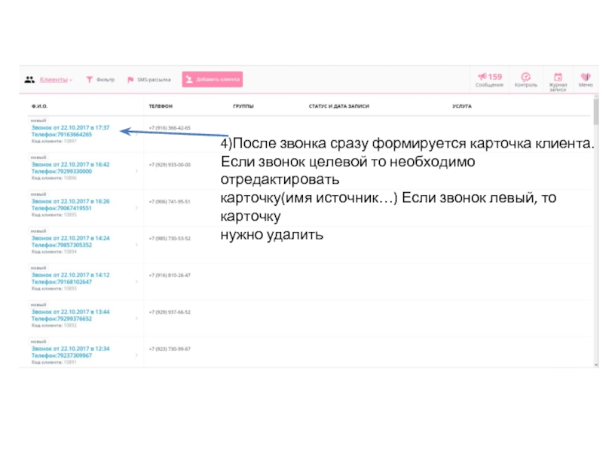603x452 pixels.
Task: Click Код клиента 10897 text
Action: [54, 142]
